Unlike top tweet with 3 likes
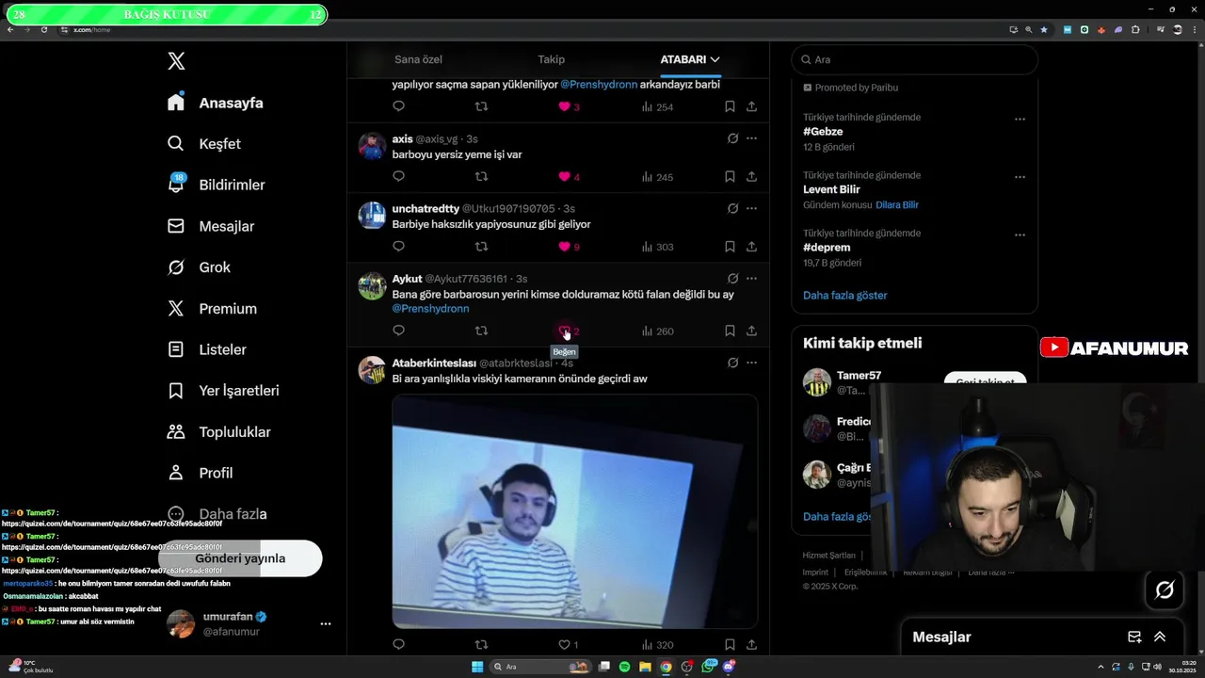The height and width of the screenshot is (678, 1205). 565,106
